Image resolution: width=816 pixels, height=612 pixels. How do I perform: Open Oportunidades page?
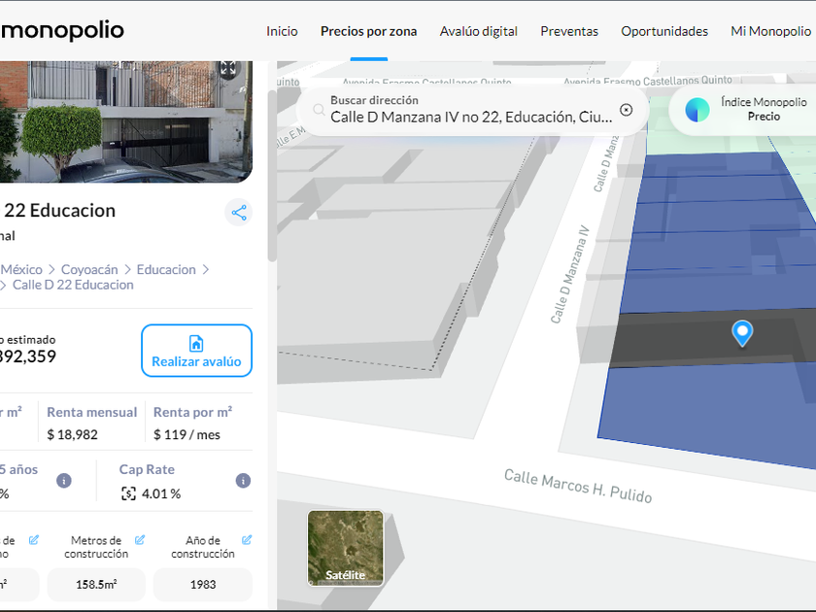tap(664, 31)
